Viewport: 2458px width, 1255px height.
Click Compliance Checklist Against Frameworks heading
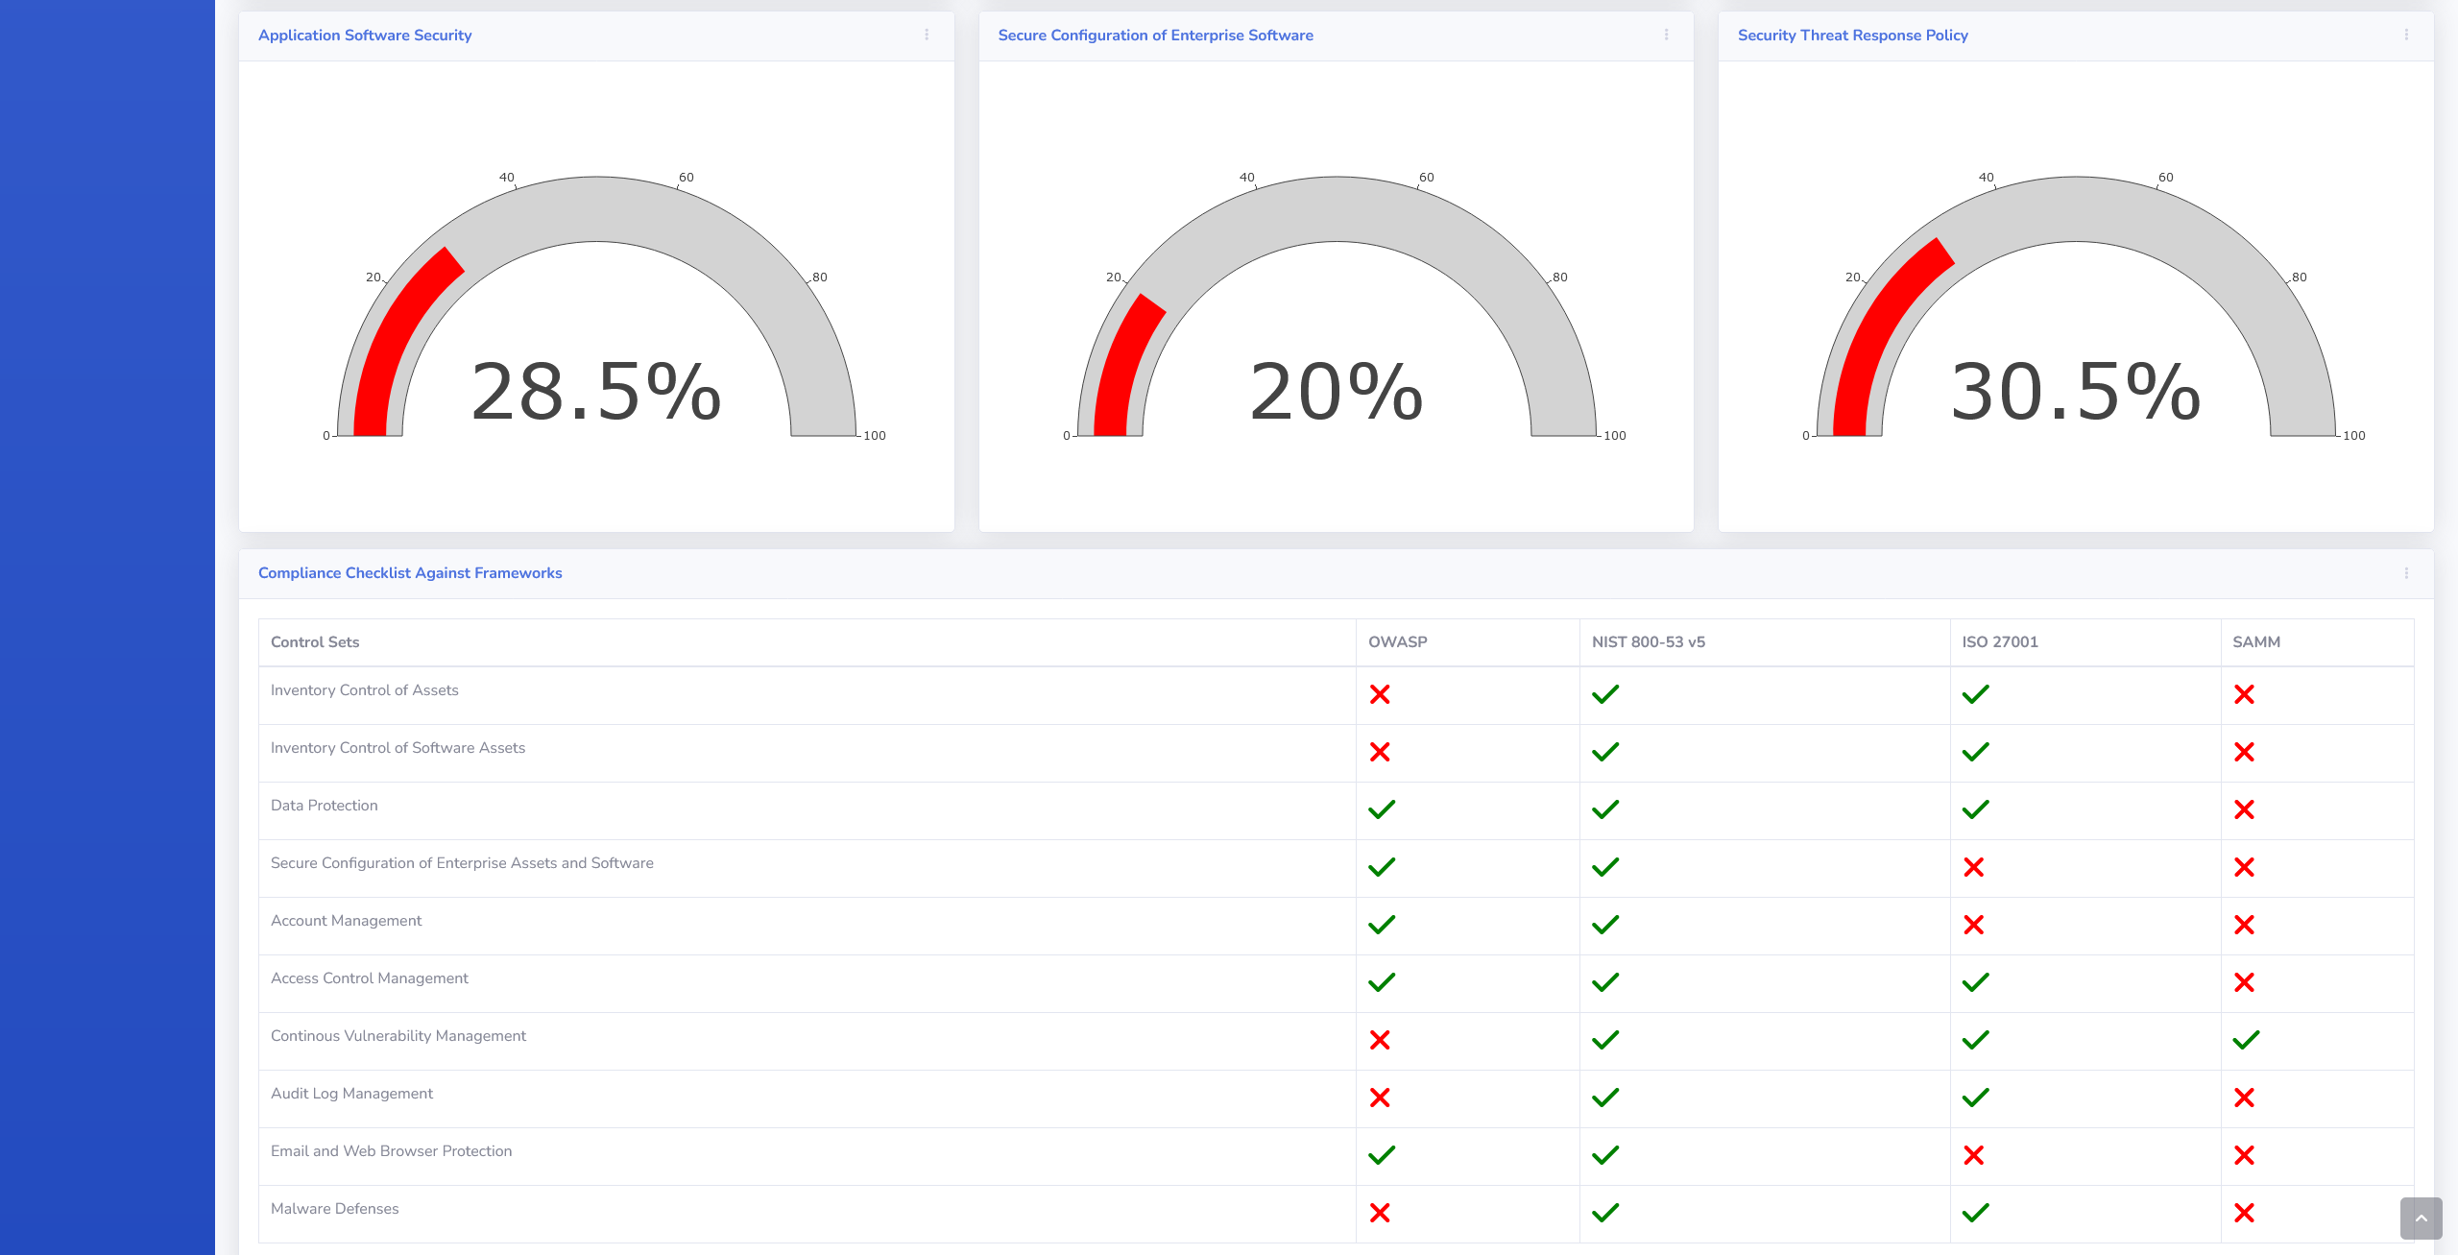pos(410,573)
